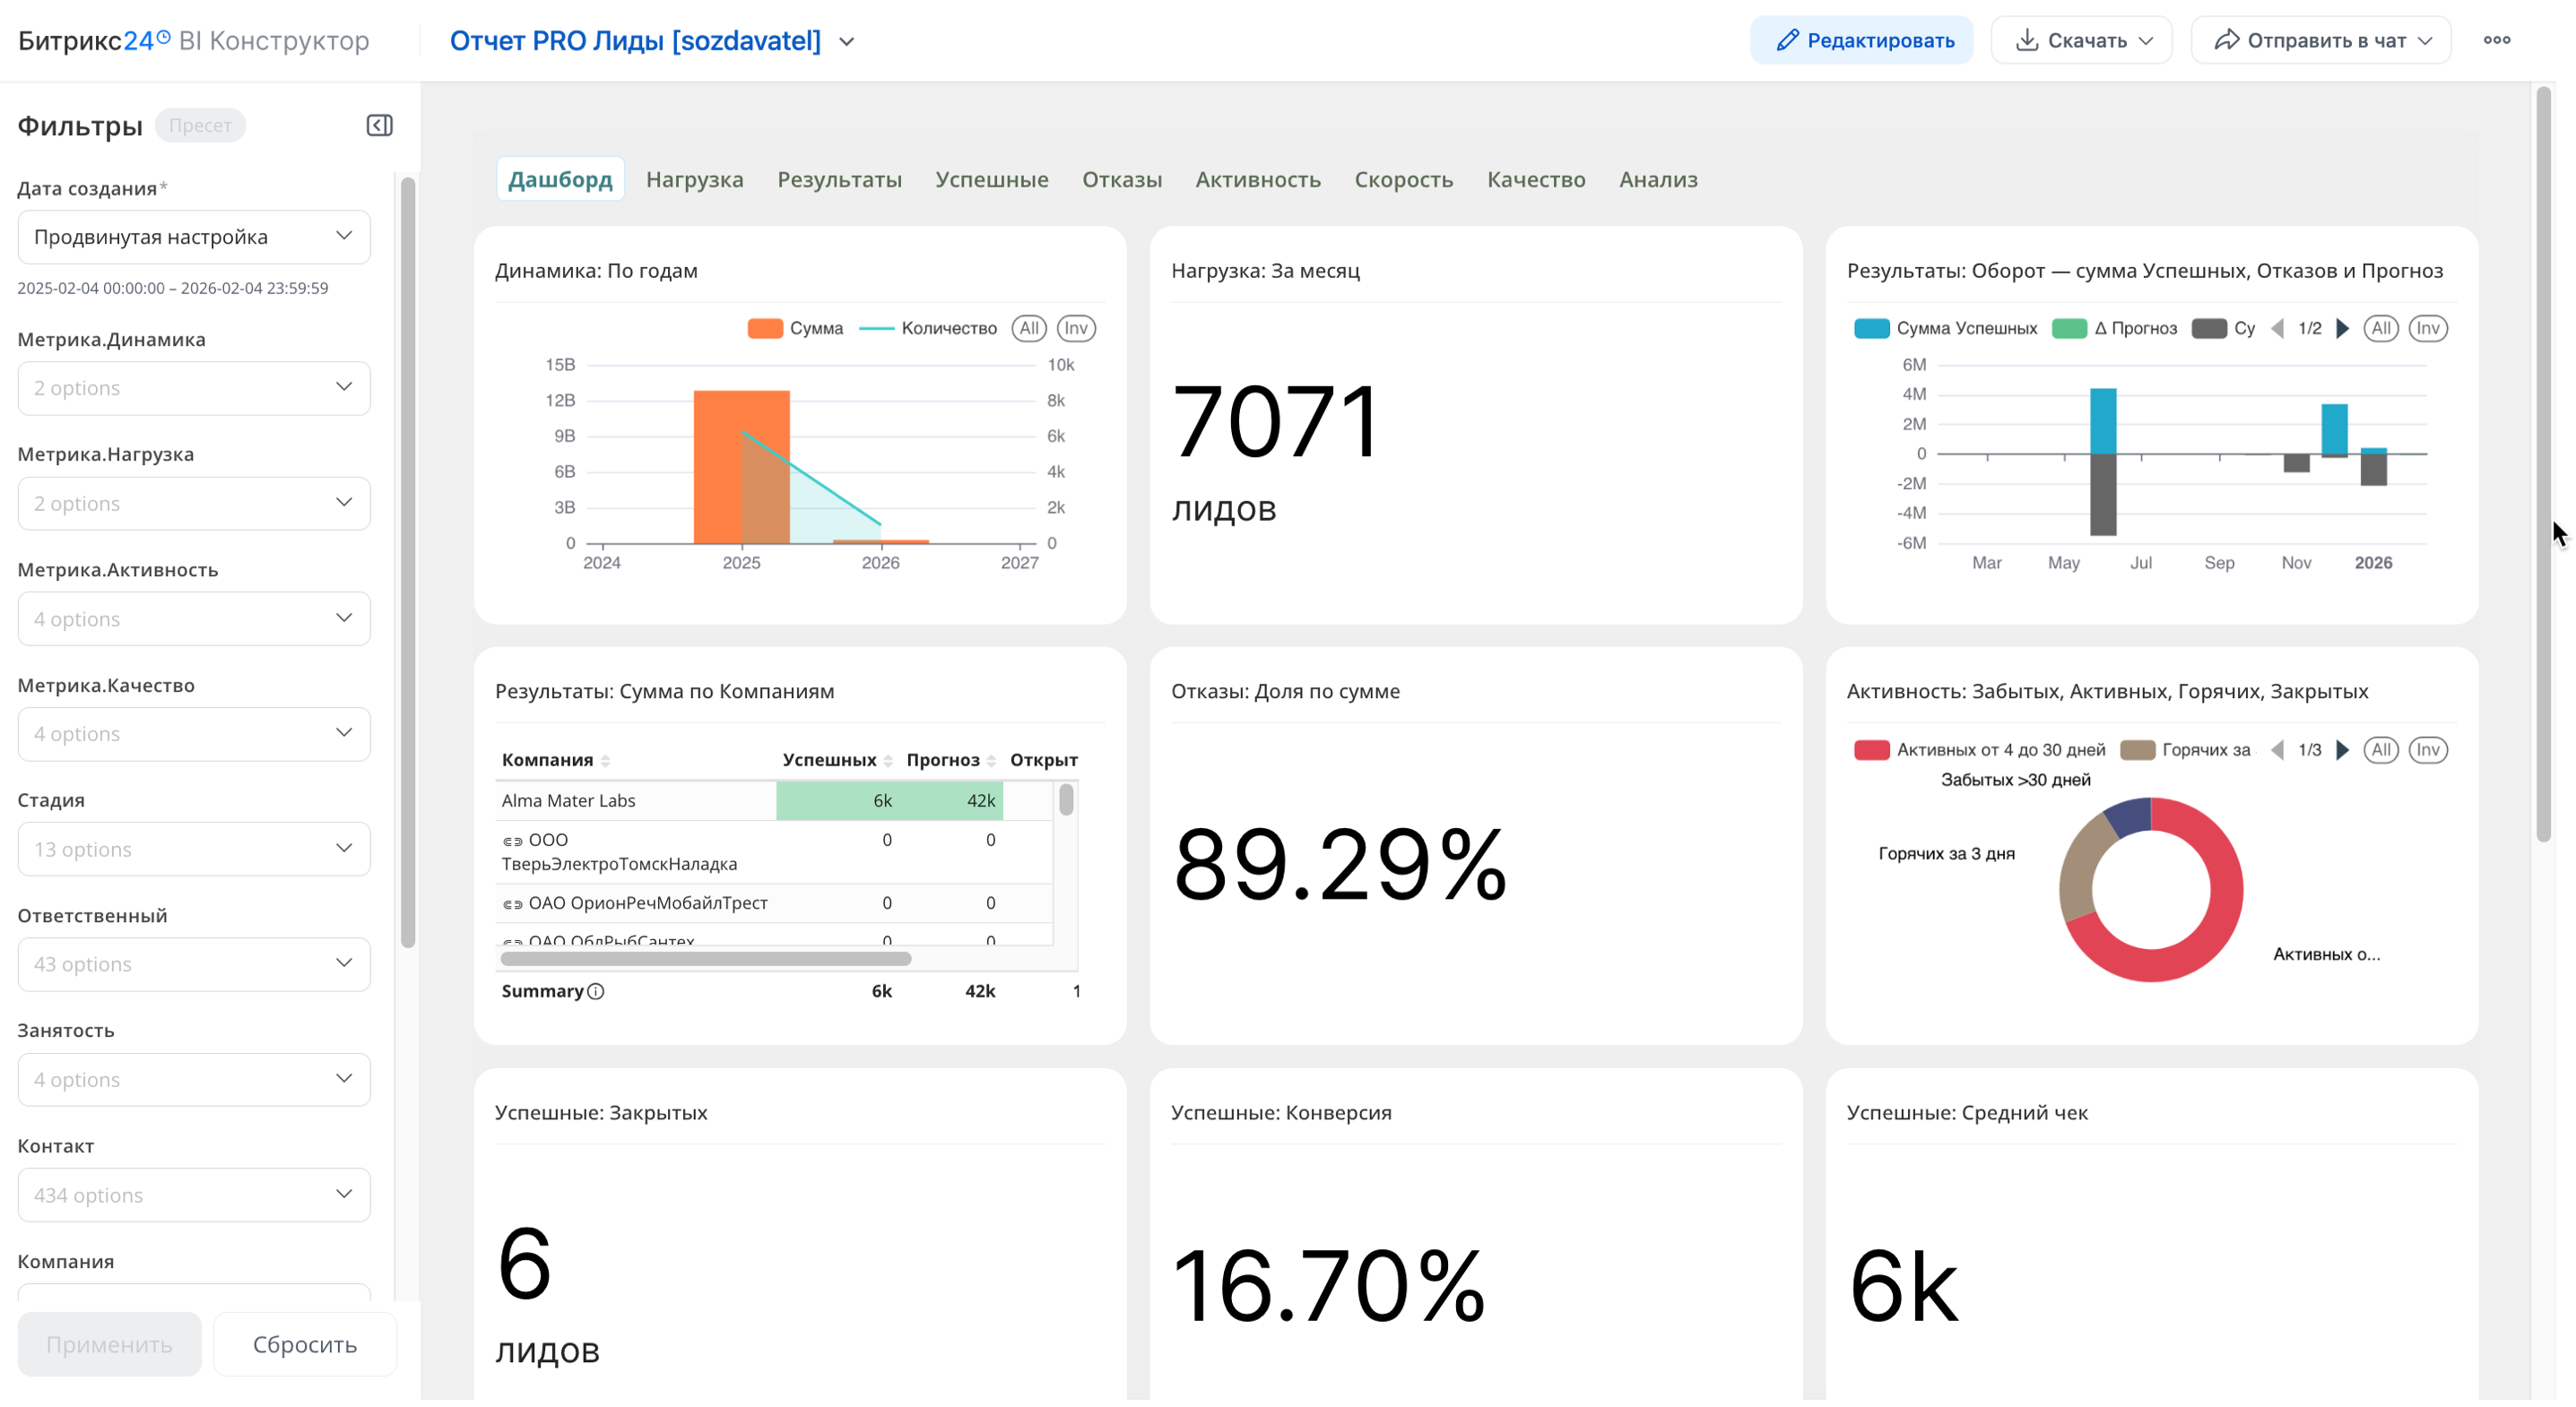Go to next legend page in Результаты chart
2576x1407 pixels.
coord(2342,329)
